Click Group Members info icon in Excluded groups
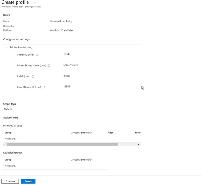The width and height of the screenshot is (201, 185). 91,160
